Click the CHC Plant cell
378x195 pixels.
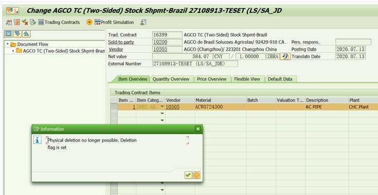363,107
